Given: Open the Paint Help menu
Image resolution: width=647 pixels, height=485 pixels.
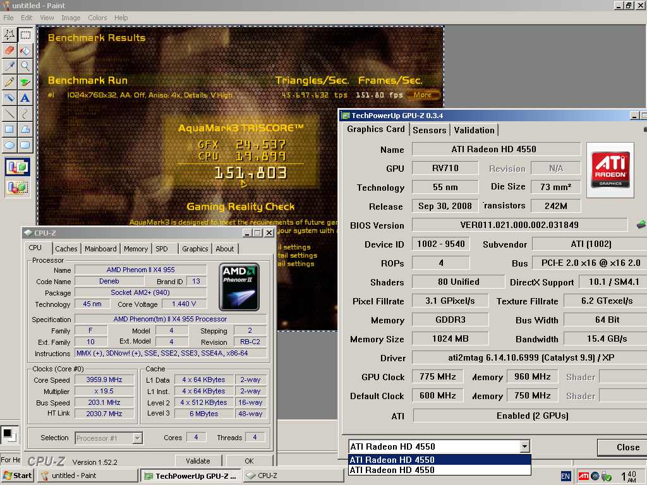Looking at the screenshot, I should click(121, 18).
